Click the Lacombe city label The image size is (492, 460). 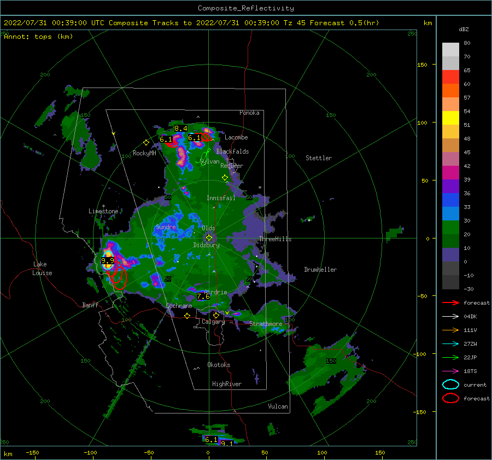pos(236,137)
